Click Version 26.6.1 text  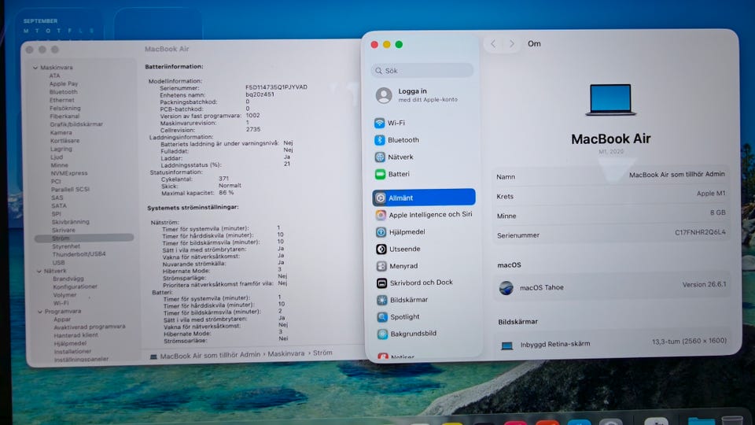click(x=704, y=285)
